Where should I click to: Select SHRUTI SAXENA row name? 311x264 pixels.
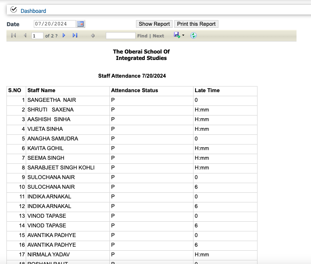(x=50, y=110)
